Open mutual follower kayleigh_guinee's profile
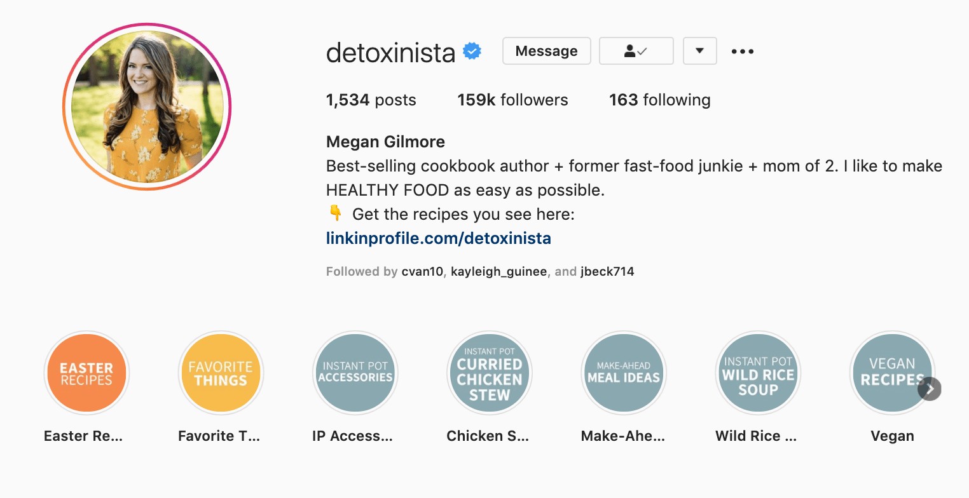 click(498, 272)
